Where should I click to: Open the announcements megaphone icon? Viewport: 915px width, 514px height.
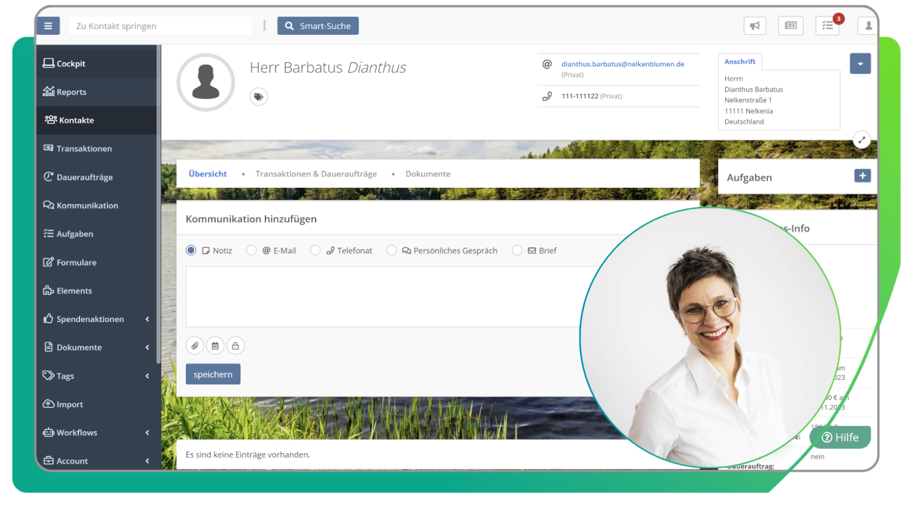755,26
